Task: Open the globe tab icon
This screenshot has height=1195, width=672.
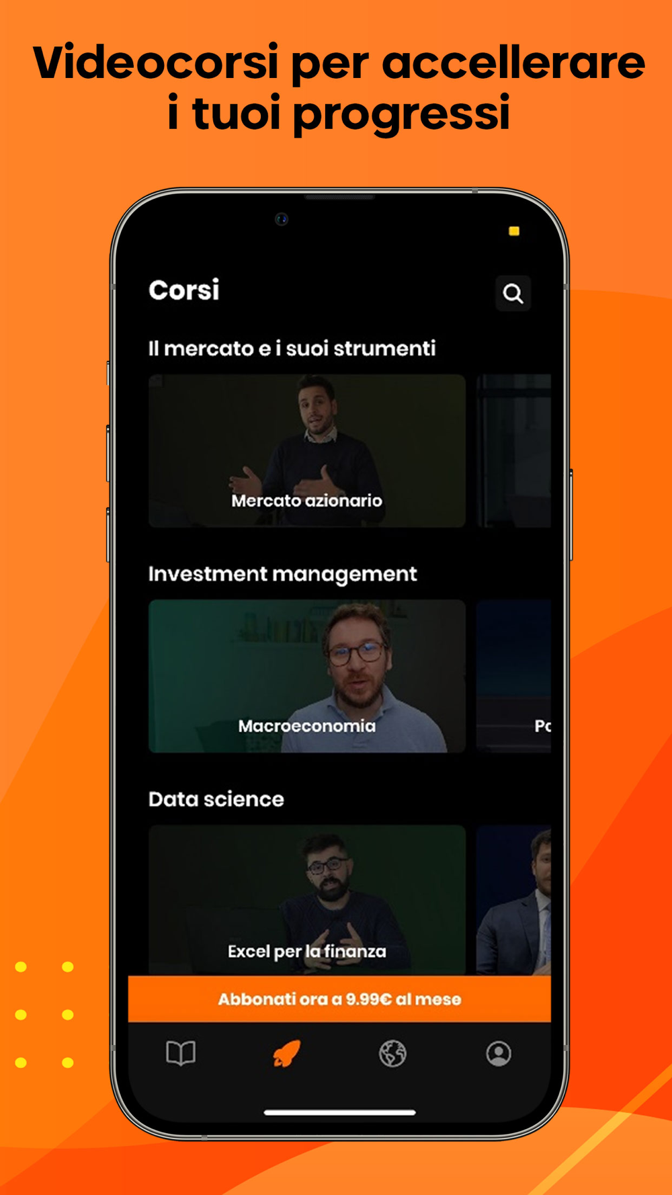Action: tap(392, 1053)
